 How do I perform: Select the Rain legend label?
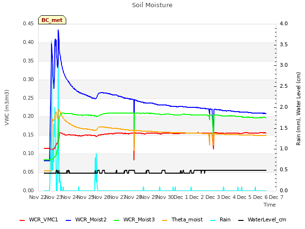pos(225,219)
